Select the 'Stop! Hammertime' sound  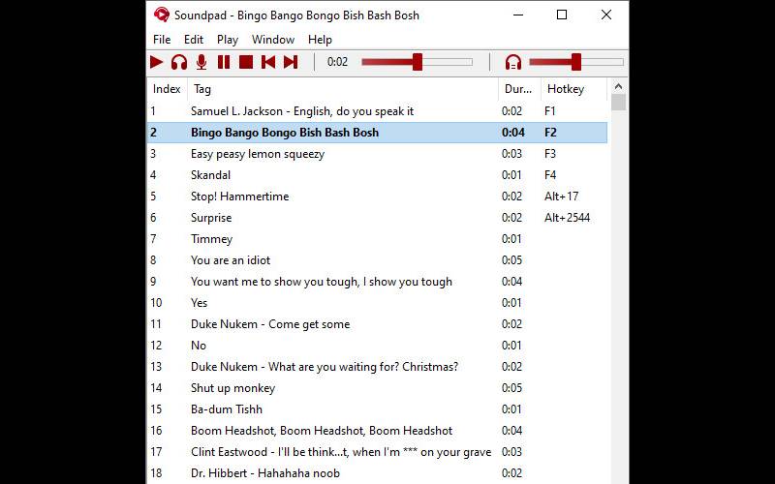tap(239, 197)
